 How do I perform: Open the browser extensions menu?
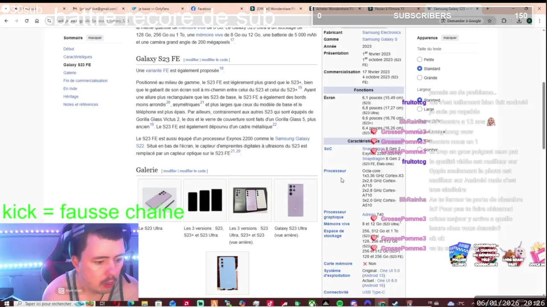tap(504, 20)
